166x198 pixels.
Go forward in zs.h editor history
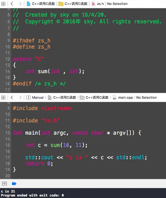point(20,4)
